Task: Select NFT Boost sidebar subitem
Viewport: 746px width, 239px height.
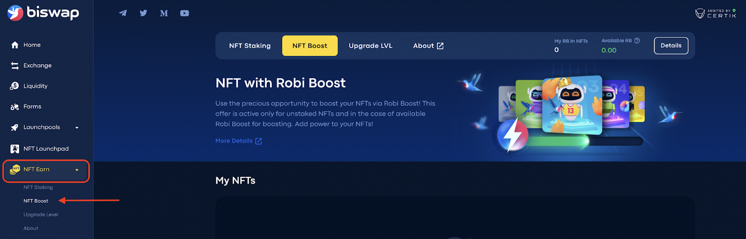Action: point(36,201)
